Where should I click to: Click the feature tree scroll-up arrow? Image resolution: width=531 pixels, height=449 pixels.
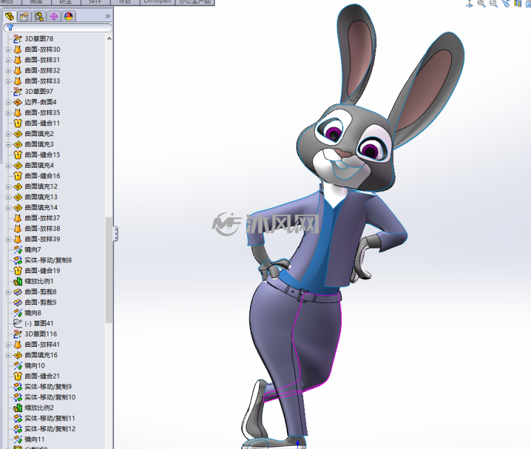click(109, 39)
